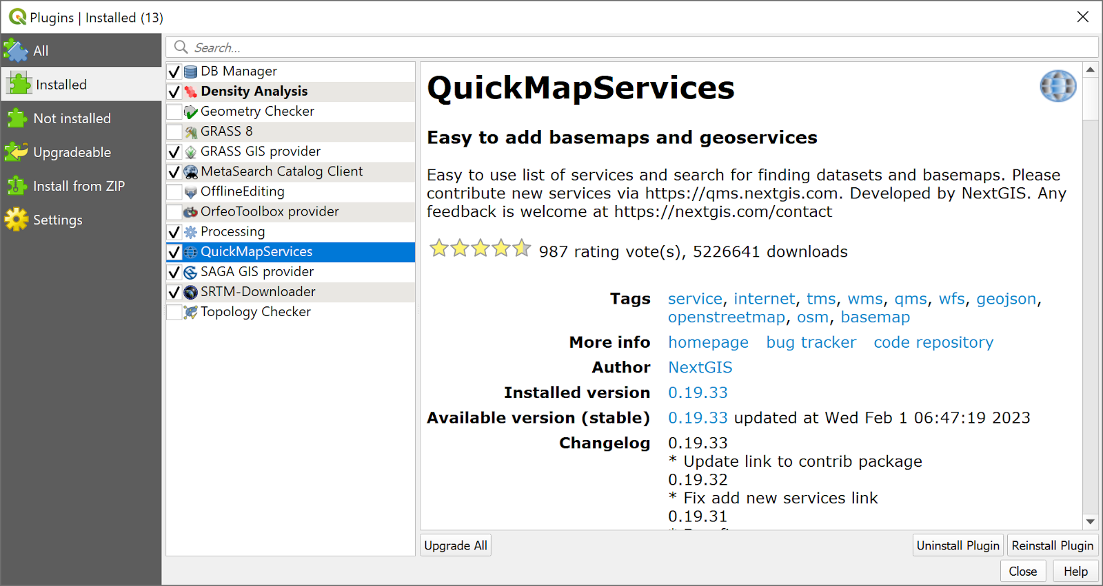Click the OrfeoToolbox provider icon
Image resolution: width=1103 pixels, height=586 pixels.
(191, 212)
